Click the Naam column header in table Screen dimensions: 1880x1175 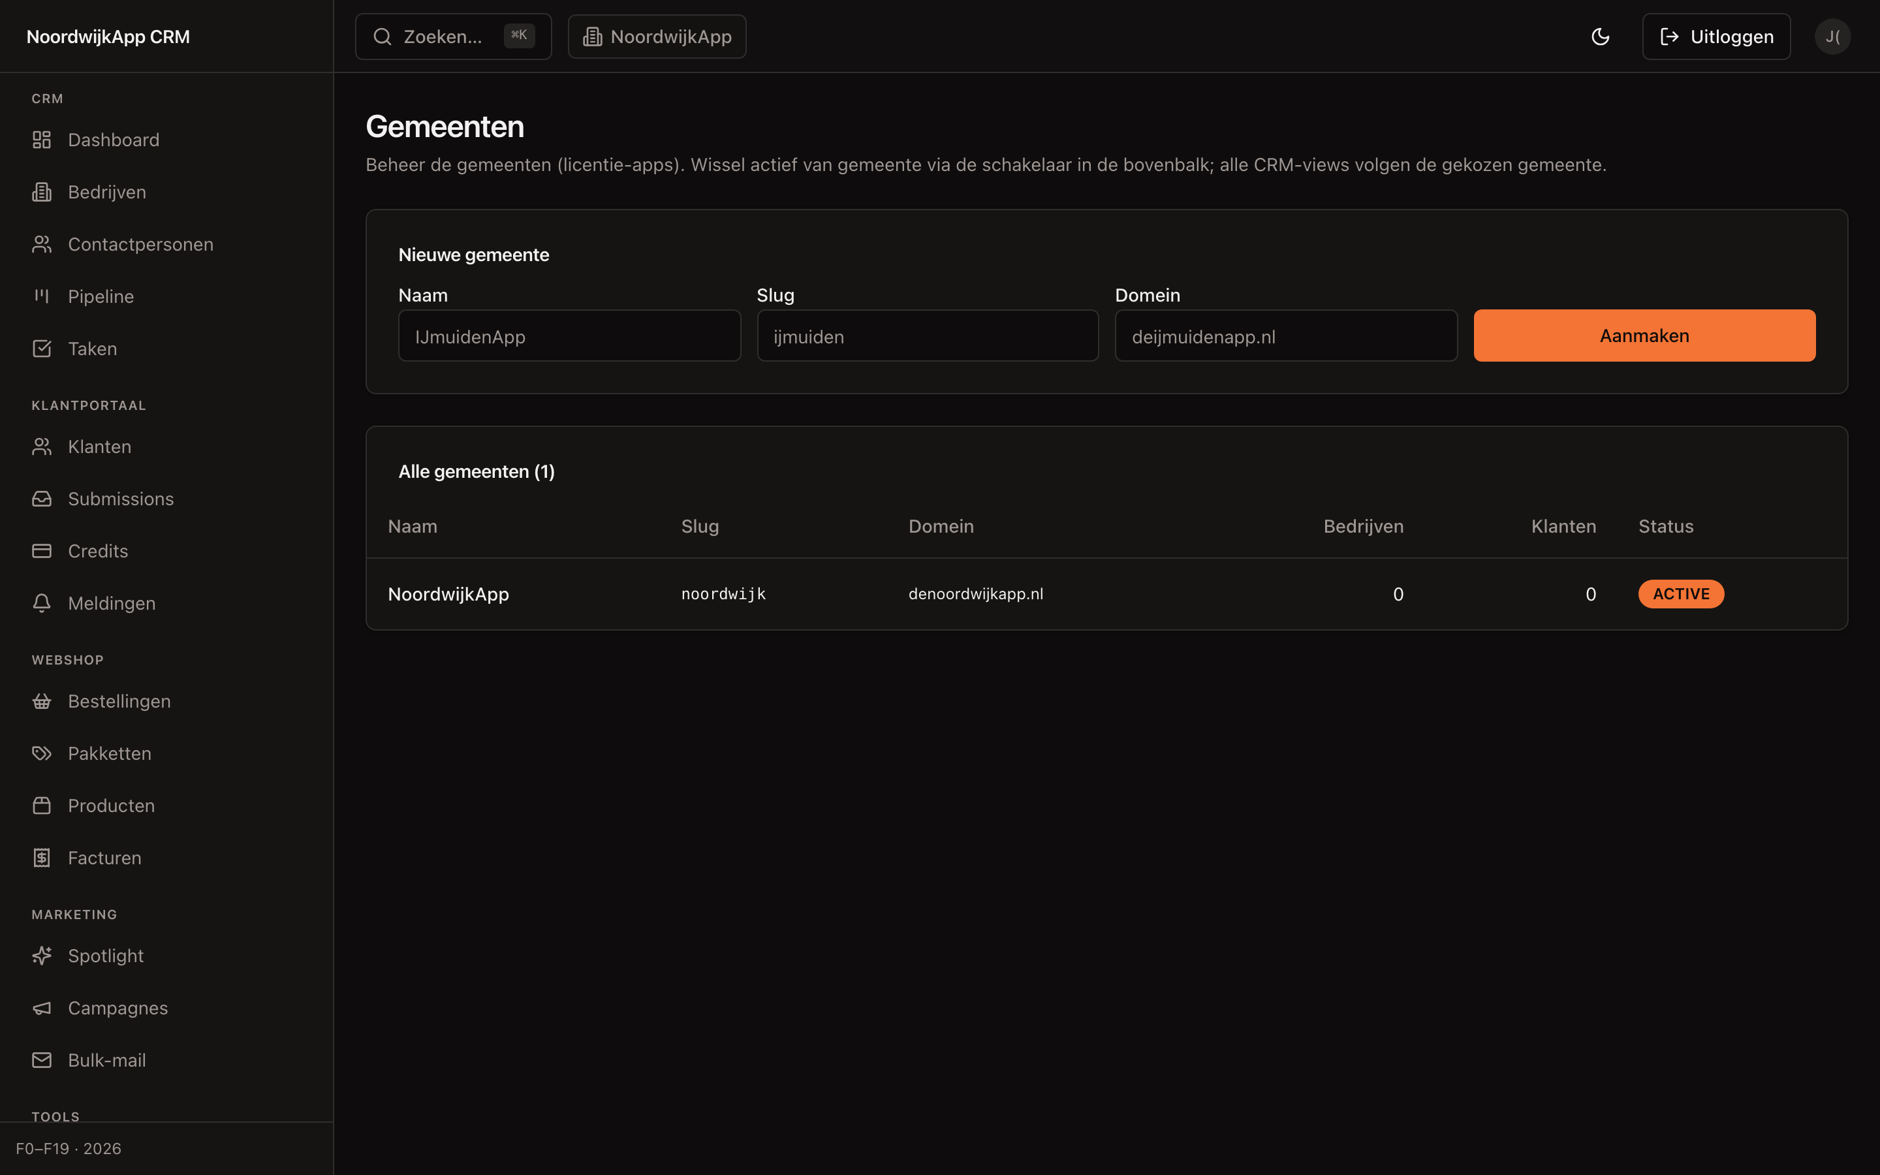pos(413,527)
